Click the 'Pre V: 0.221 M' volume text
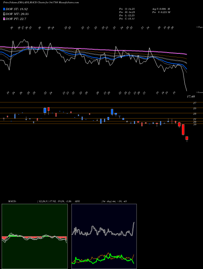This screenshot has height=269, width=203. click(x=161, y=12)
